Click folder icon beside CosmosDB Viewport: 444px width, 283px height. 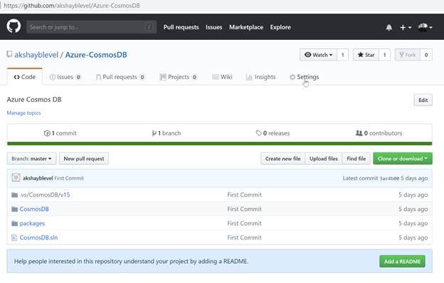14,209
